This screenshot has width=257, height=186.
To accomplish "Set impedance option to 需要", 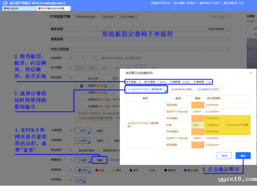I will pos(96,160).
